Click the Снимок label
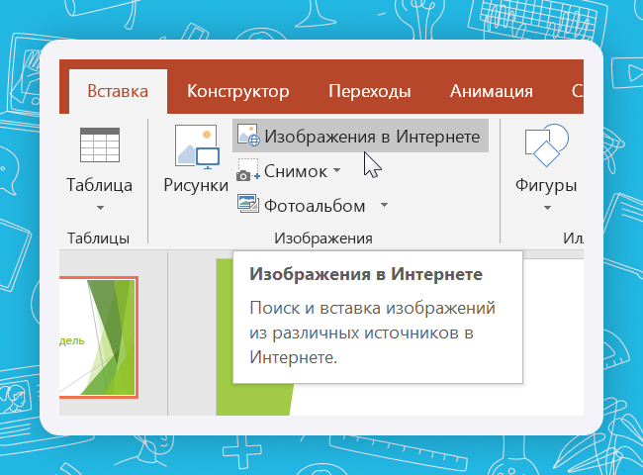 click(x=295, y=171)
